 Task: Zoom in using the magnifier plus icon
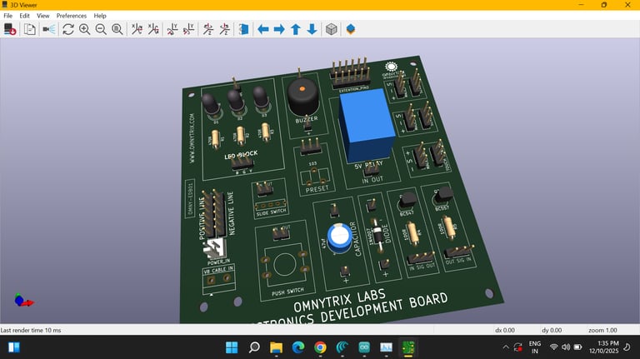(84, 29)
